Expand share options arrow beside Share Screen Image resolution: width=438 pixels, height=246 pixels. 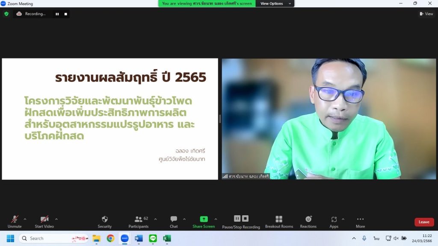[216, 219]
